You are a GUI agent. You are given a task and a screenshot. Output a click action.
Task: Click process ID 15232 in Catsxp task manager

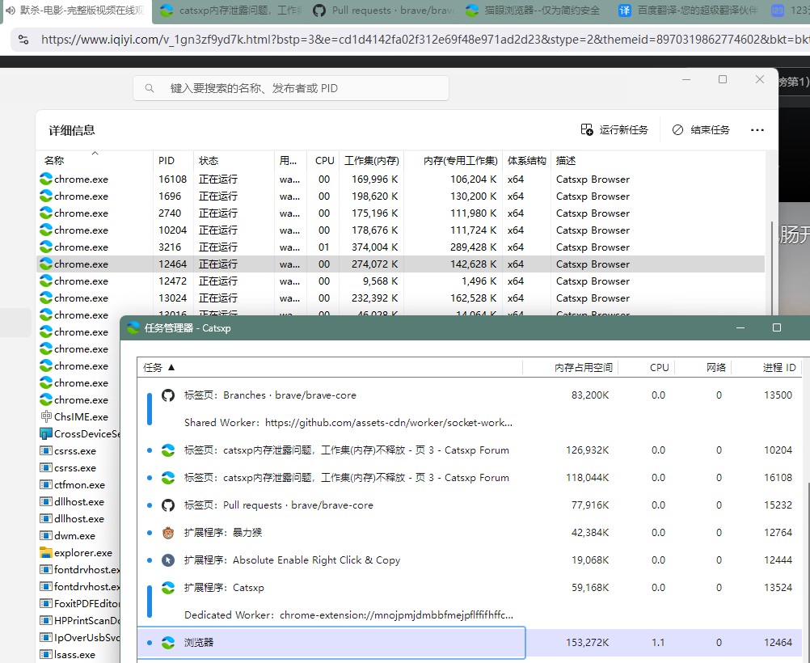(x=778, y=505)
